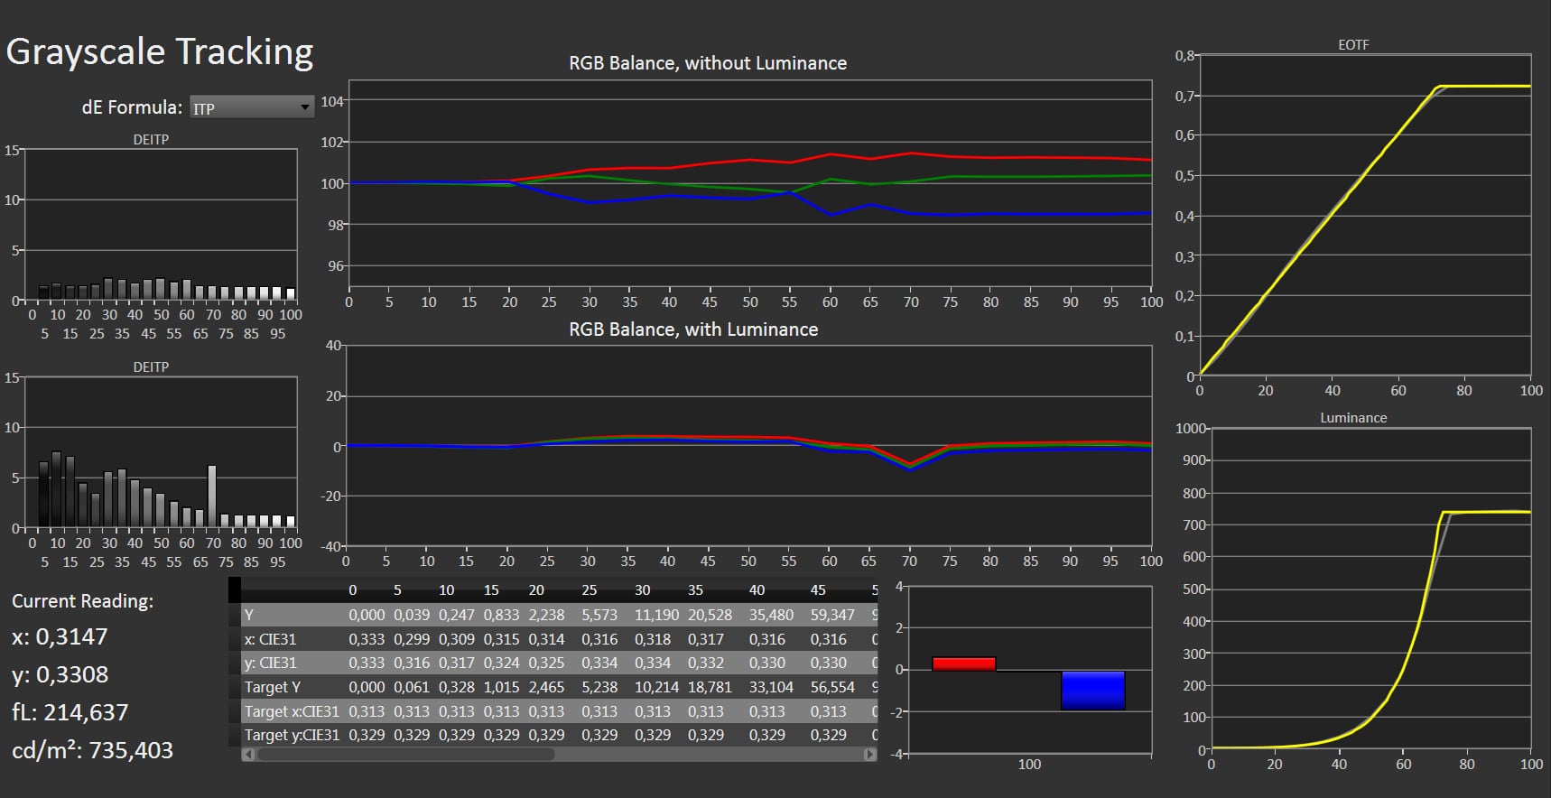This screenshot has height=798, width=1551.
Task: Click the RGB Balance, without Luminance title
Action: click(707, 63)
